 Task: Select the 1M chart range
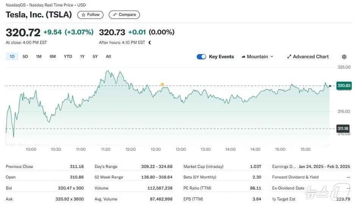click(39, 57)
